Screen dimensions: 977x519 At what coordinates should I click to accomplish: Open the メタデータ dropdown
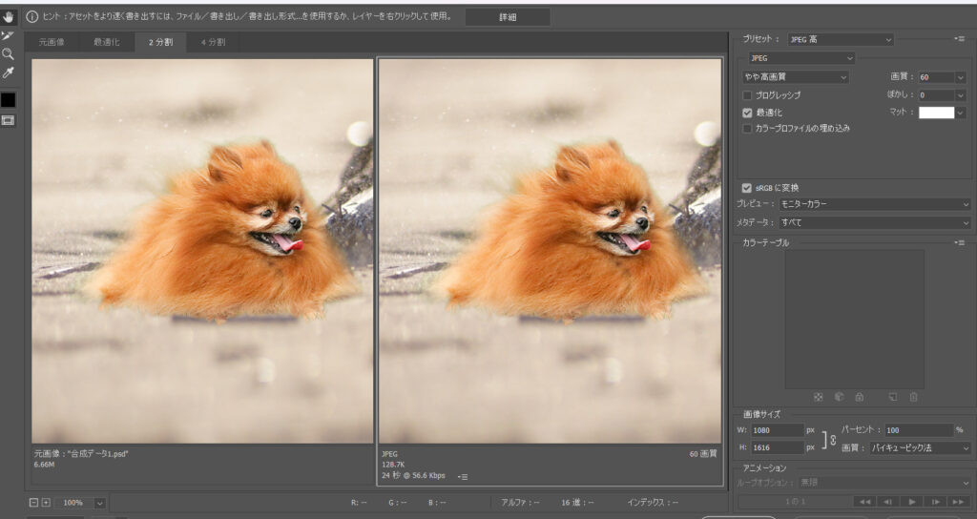pos(874,222)
